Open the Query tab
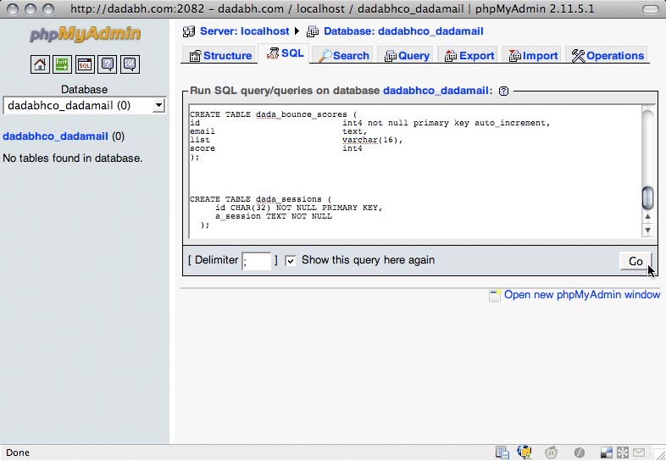 pyautogui.click(x=407, y=56)
